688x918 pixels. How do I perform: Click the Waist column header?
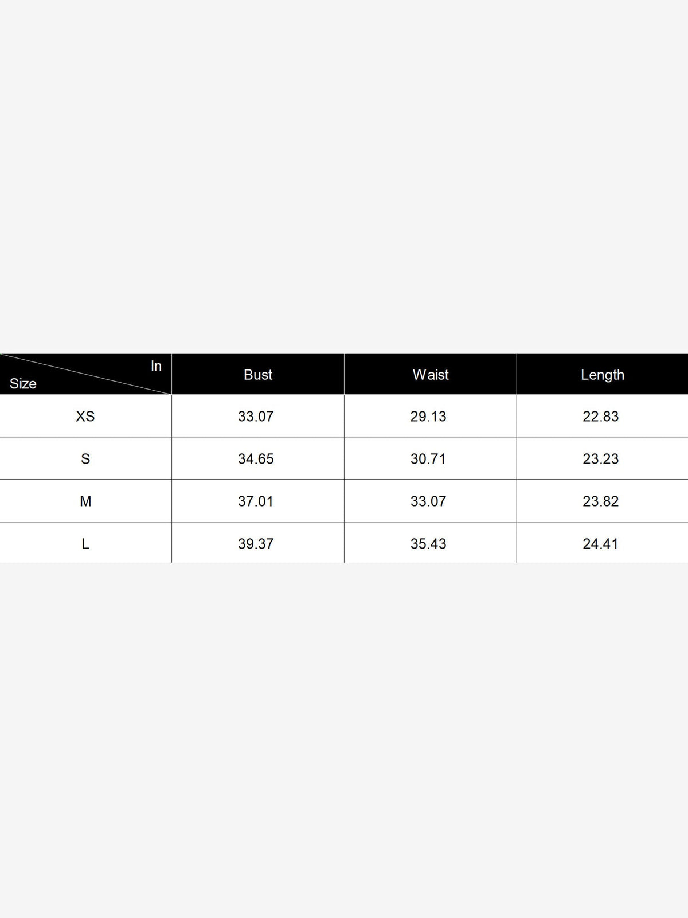pos(431,375)
